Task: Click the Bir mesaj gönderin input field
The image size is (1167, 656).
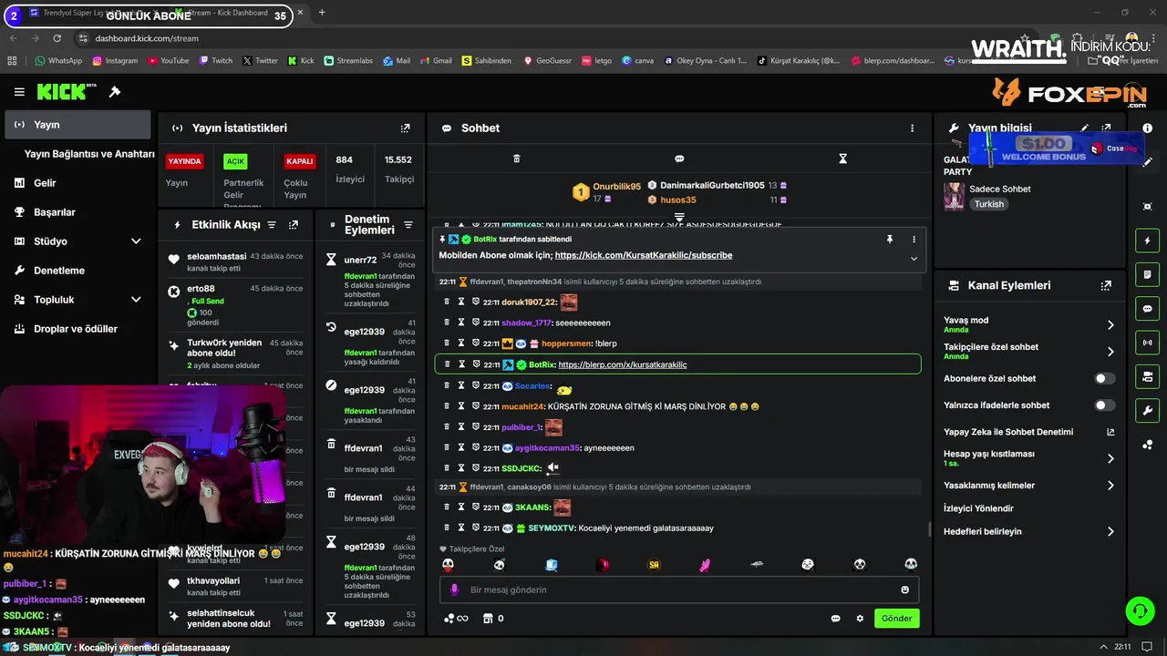Action: pos(679,589)
